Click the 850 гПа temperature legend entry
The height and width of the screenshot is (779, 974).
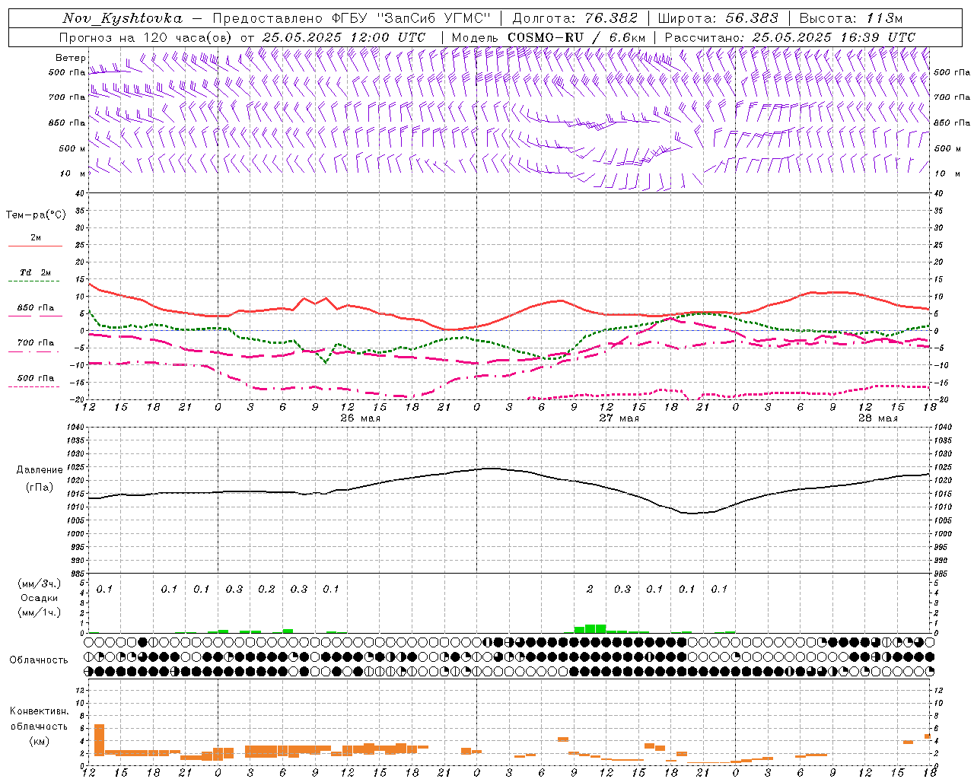point(35,308)
